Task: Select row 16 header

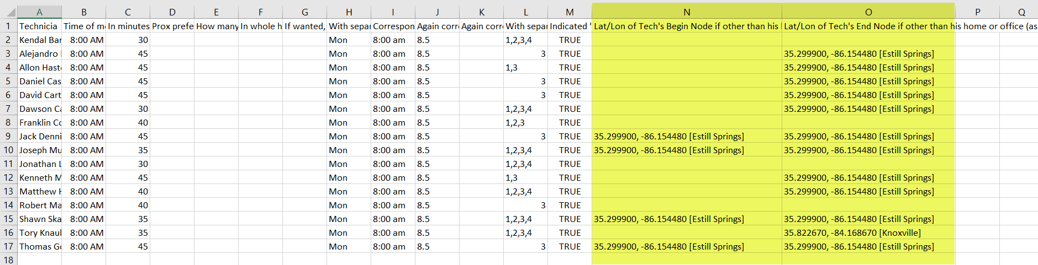Action: (x=8, y=233)
